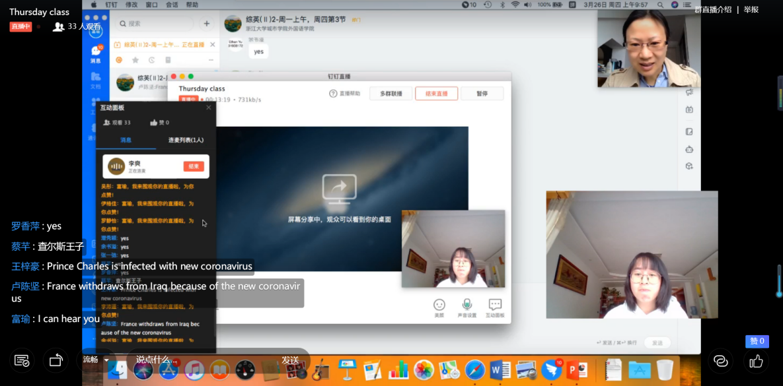783x386 pixels.
Task: Open Microsoft Word from the Dock
Action: (500, 370)
